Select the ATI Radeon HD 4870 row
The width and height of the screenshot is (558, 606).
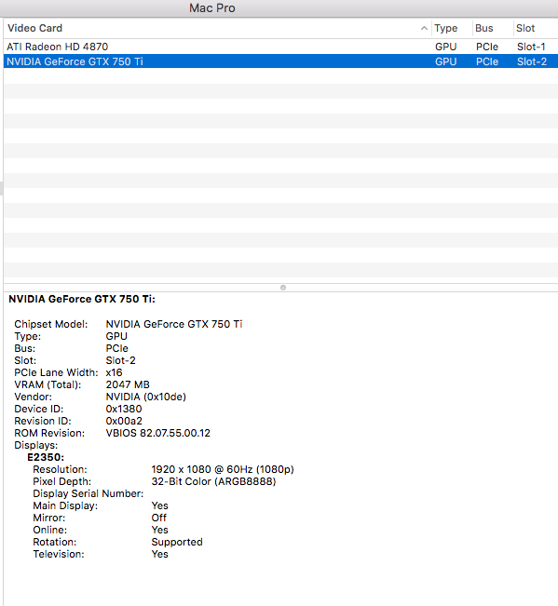coord(280,47)
